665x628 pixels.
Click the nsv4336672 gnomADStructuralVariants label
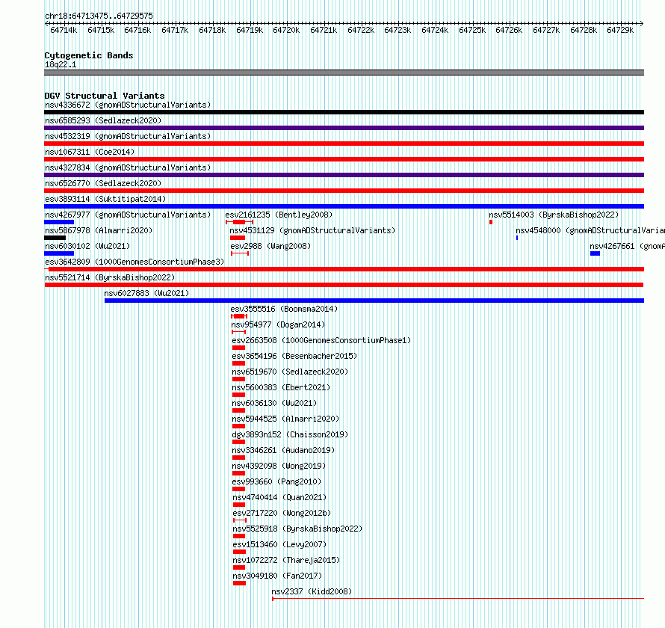point(128,105)
